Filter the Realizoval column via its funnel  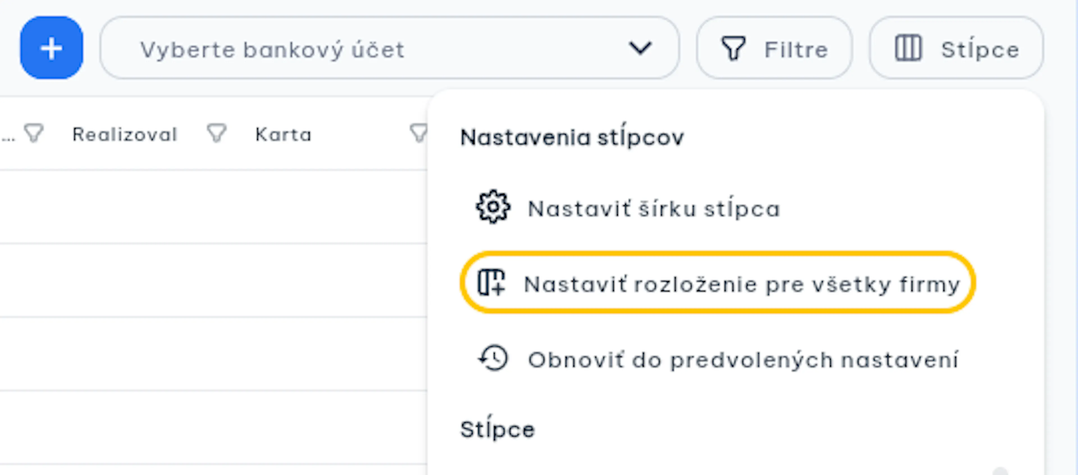(217, 133)
